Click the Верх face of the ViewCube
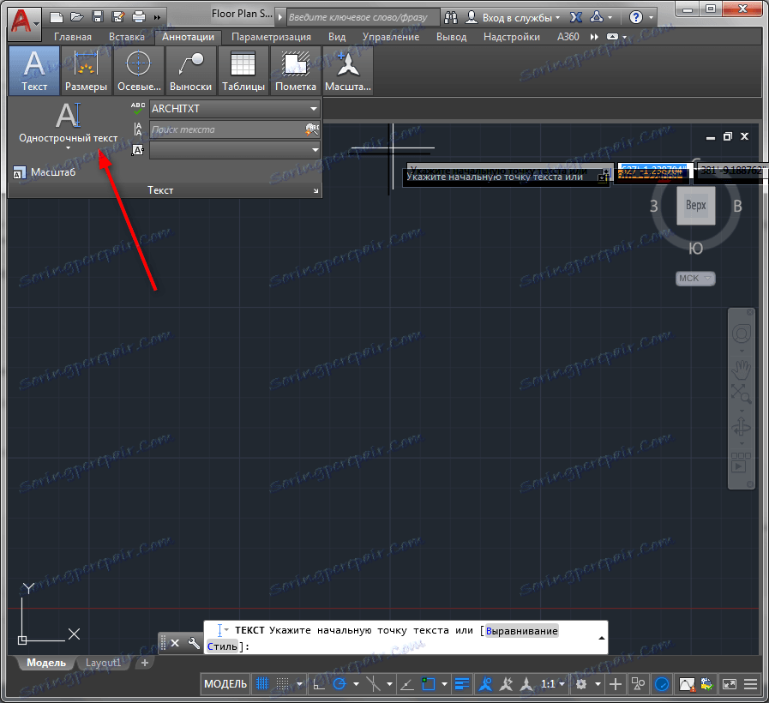This screenshot has height=703, width=769. tap(696, 206)
